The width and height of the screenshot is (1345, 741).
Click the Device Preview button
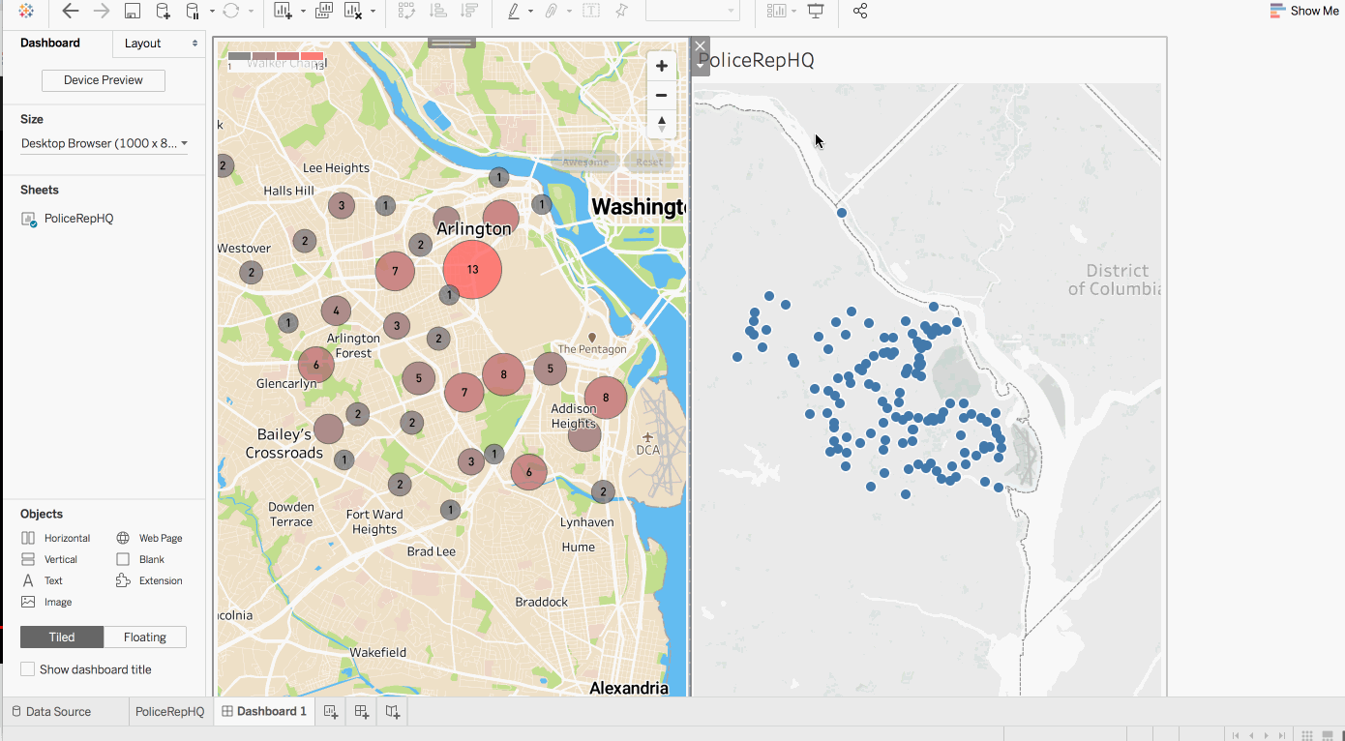pos(104,80)
